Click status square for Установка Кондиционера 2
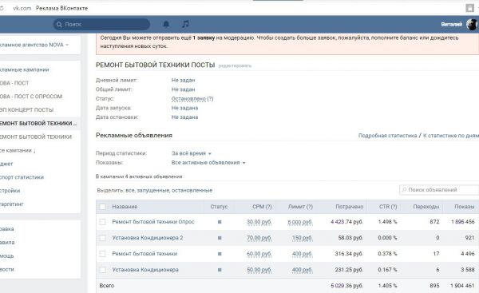The height and width of the screenshot is (293, 479). 220,238
